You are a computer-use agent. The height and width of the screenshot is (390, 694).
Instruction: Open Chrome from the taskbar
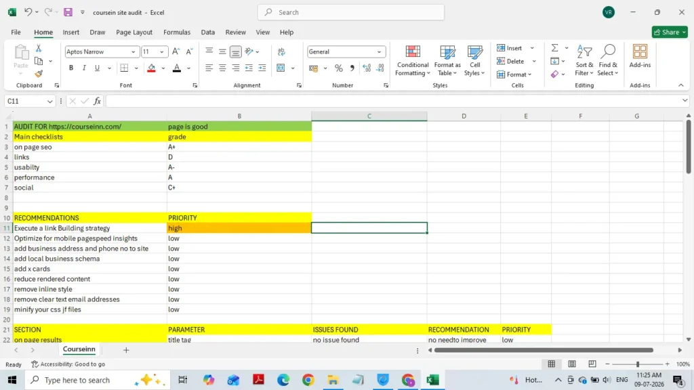[x=308, y=380]
